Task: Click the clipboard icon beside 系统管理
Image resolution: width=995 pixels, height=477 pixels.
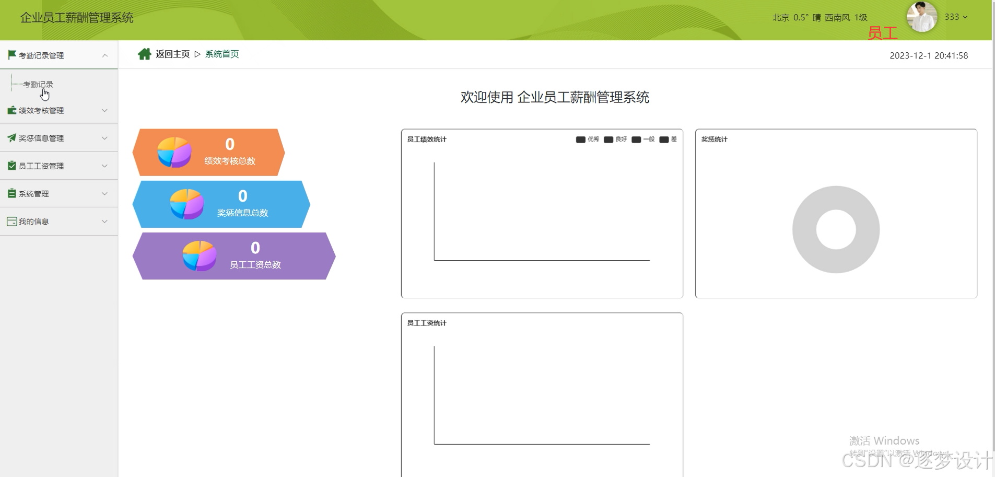Action: 11,193
